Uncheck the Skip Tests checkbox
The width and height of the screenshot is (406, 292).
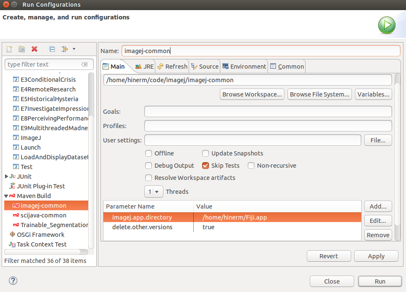click(206, 166)
